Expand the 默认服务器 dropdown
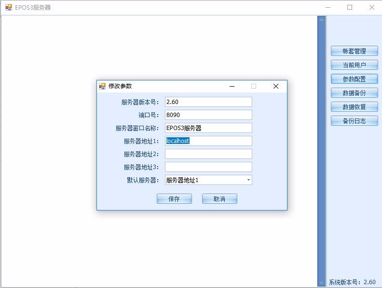 point(248,180)
